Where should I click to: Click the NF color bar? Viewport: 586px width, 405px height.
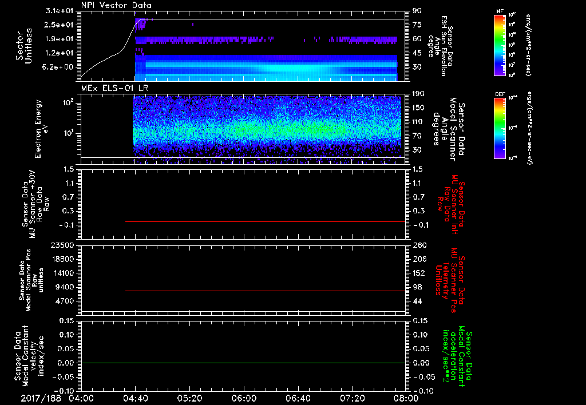click(x=500, y=45)
